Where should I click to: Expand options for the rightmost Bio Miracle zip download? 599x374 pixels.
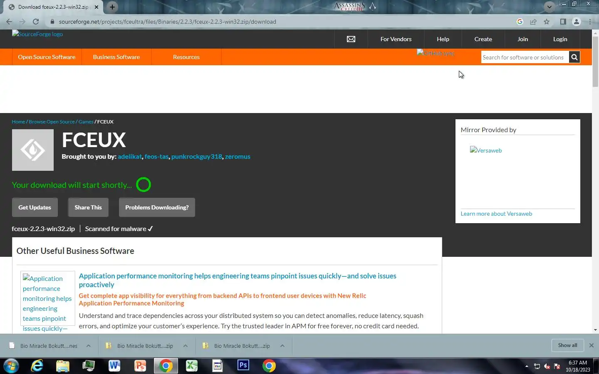[282, 346]
